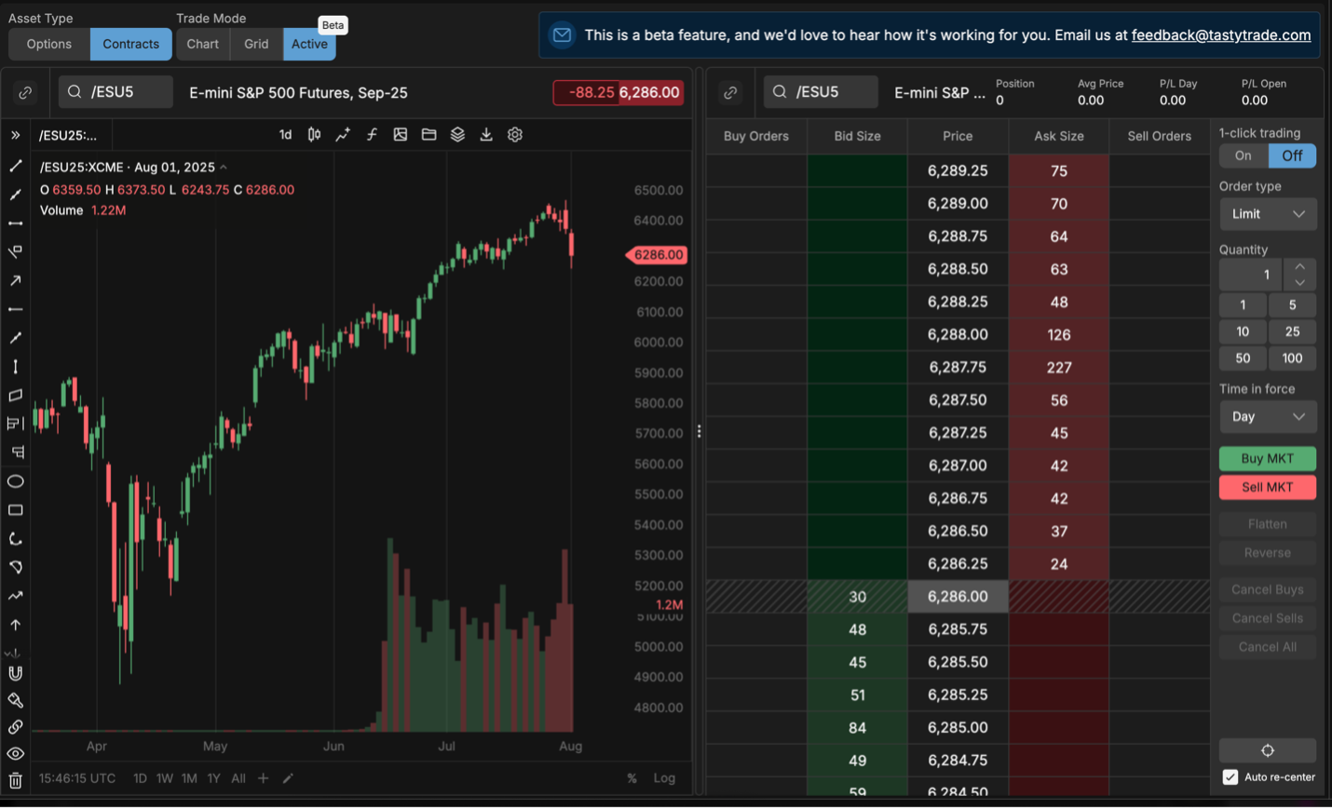The image size is (1332, 810).
Task: Open the chart layers icon
Action: (457, 134)
